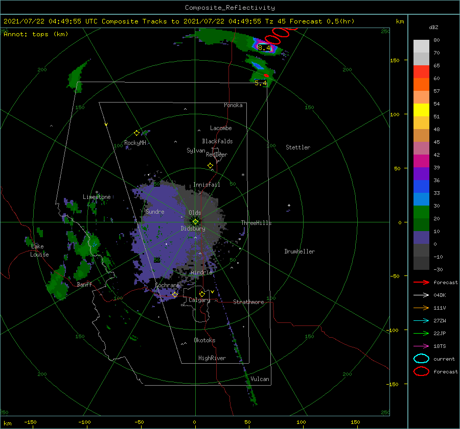This screenshot has height=429, width=460.
Task: Click the orange 111V arrow legend entry
Action: (x=430, y=308)
